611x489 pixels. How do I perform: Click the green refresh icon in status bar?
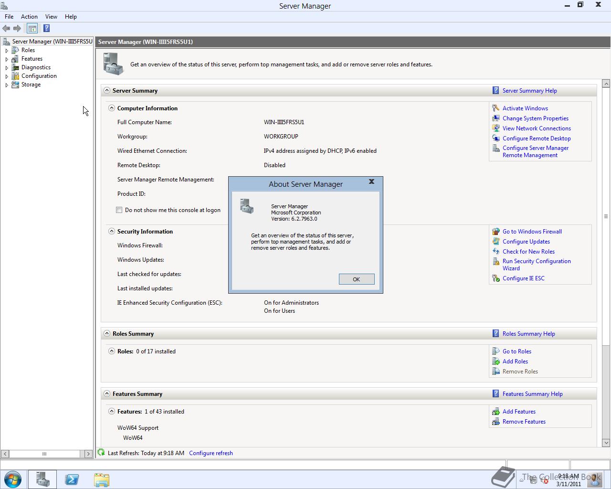coord(101,452)
